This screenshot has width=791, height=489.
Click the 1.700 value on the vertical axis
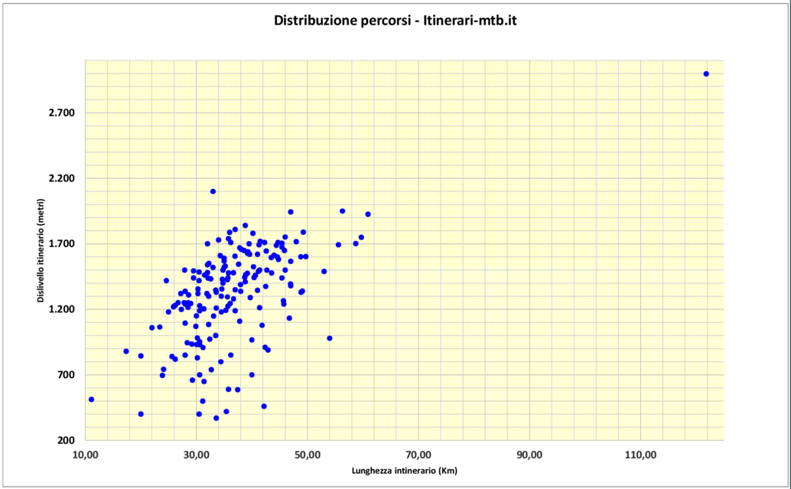pos(61,244)
